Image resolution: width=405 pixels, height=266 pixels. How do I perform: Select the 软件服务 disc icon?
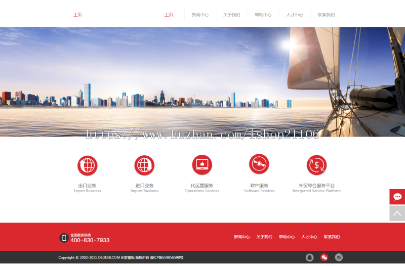tap(259, 164)
